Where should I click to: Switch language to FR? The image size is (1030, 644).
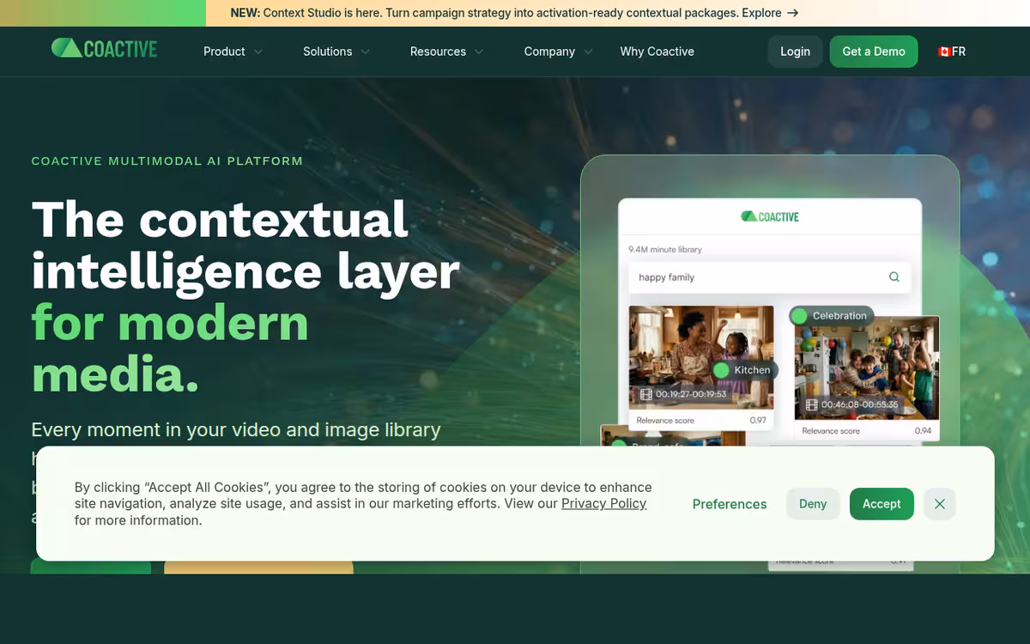tap(952, 52)
